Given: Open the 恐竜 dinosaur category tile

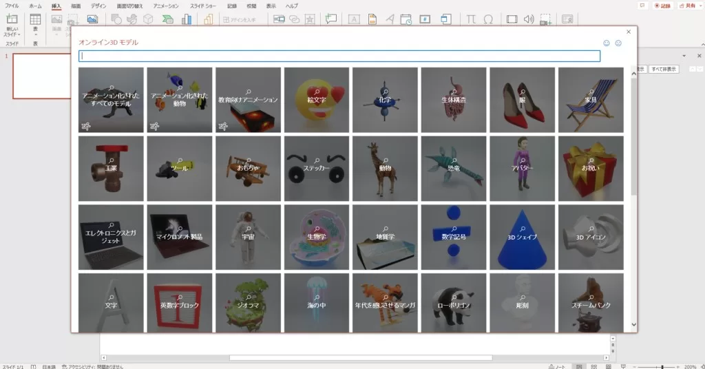Looking at the screenshot, I should [x=454, y=168].
